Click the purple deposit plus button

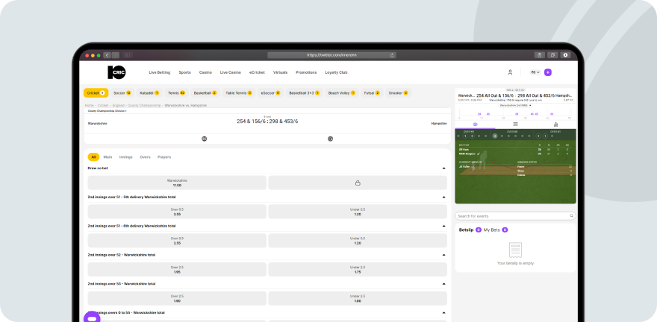(548, 72)
